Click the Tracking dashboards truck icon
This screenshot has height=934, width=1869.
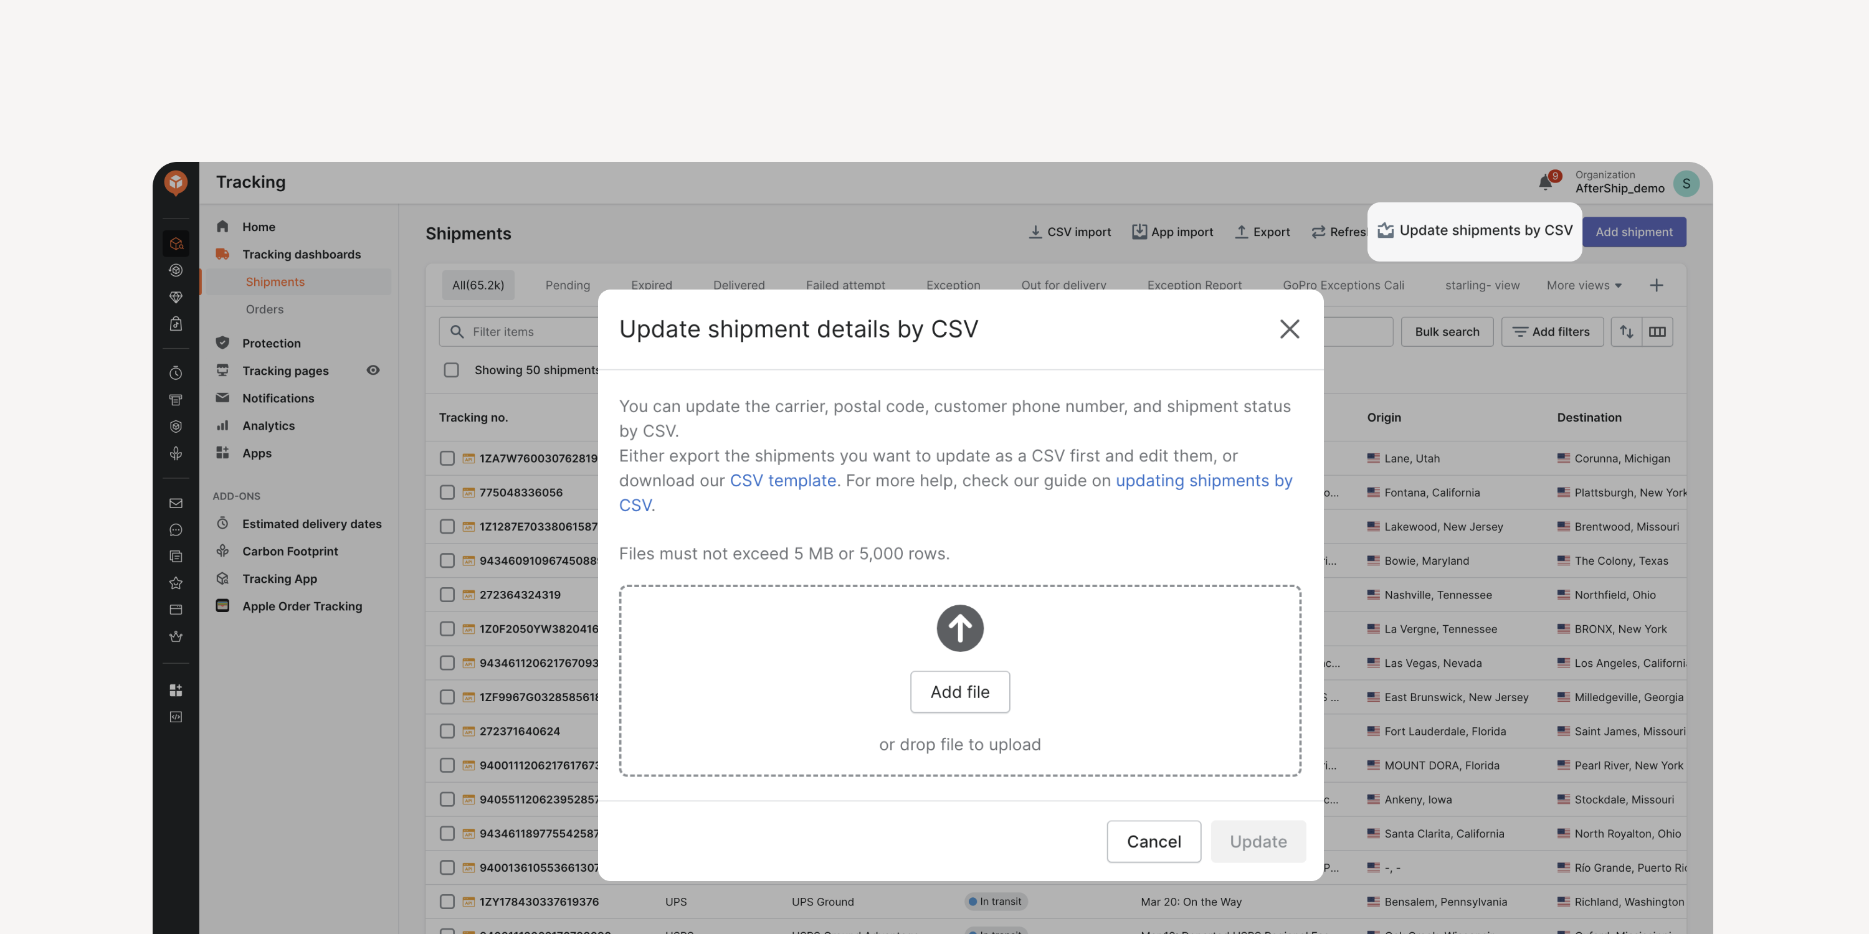tap(223, 254)
